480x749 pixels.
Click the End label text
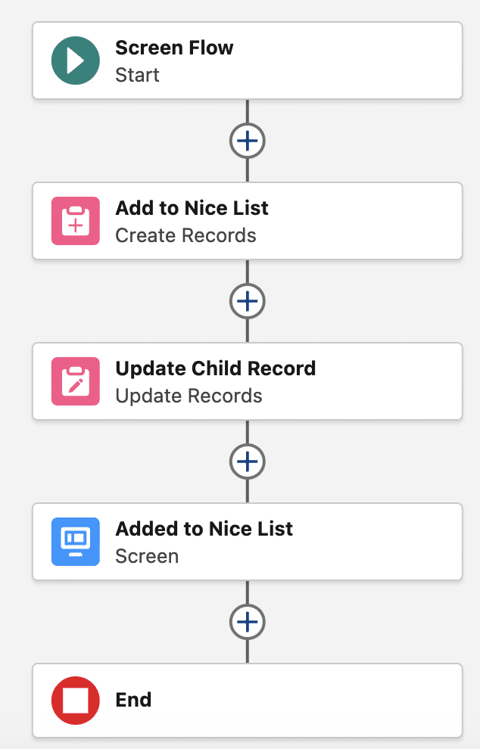(133, 700)
